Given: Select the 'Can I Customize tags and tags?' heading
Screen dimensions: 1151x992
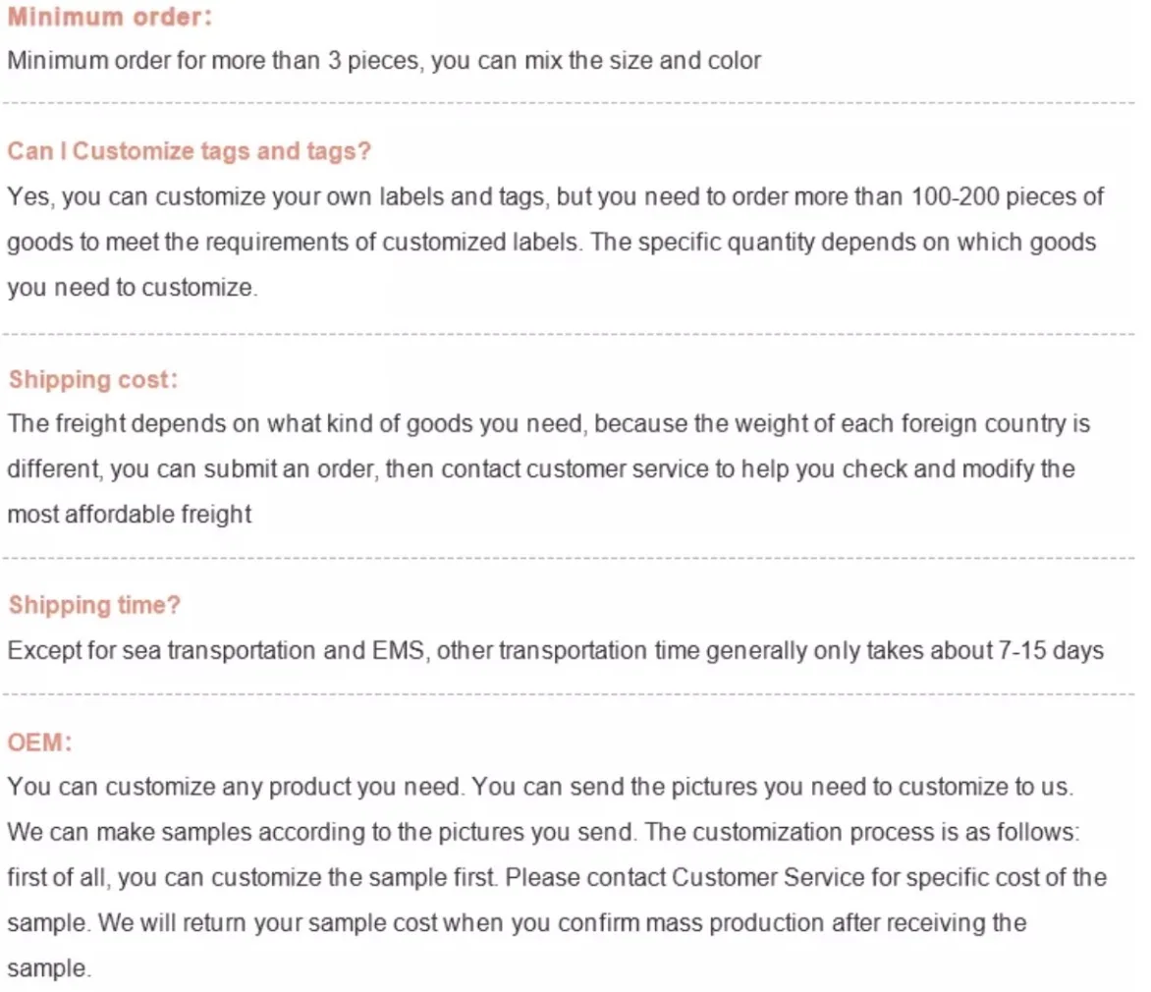Looking at the screenshot, I should coord(190,151).
